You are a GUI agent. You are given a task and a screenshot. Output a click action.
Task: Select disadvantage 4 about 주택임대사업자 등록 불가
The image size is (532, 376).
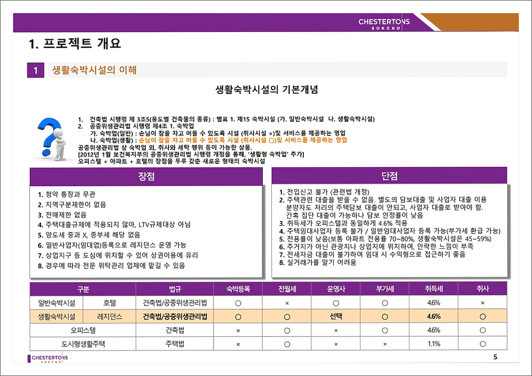(390, 231)
